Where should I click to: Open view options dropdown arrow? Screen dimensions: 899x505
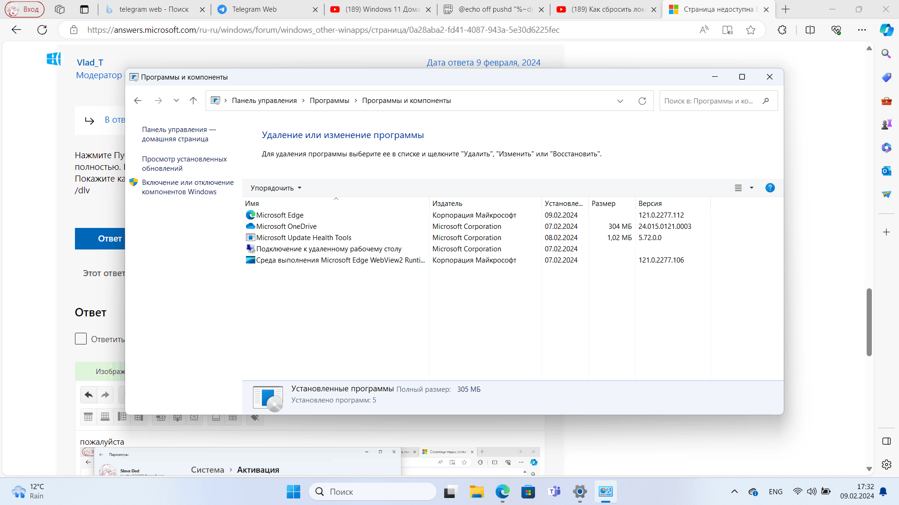point(751,188)
